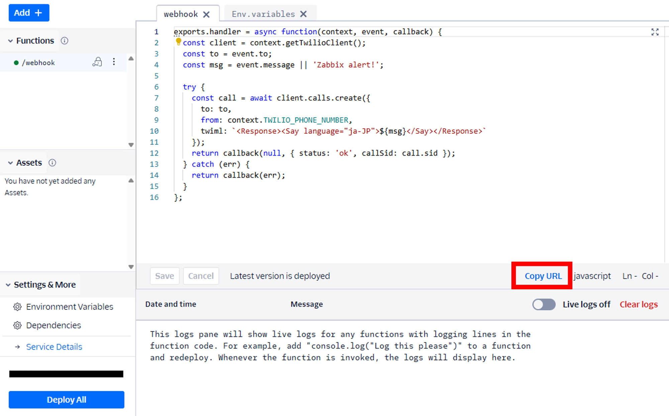Close the Env.variables tab
Viewport: 669px width, 416px height.
(x=303, y=14)
